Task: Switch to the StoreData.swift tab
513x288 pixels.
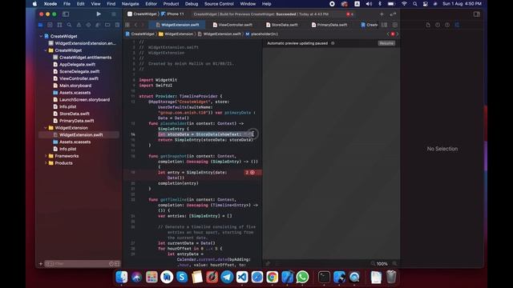Action: [x=281, y=25]
